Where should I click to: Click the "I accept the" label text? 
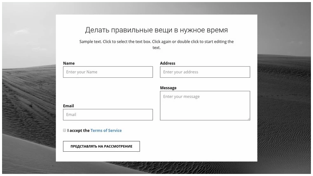pos(78,130)
